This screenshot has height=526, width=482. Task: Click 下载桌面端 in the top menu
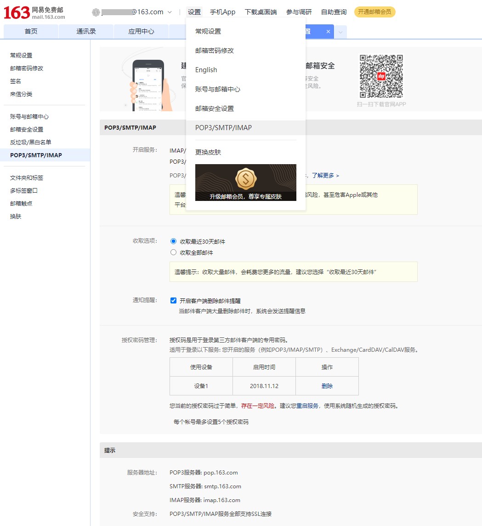click(x=261, y=12)
